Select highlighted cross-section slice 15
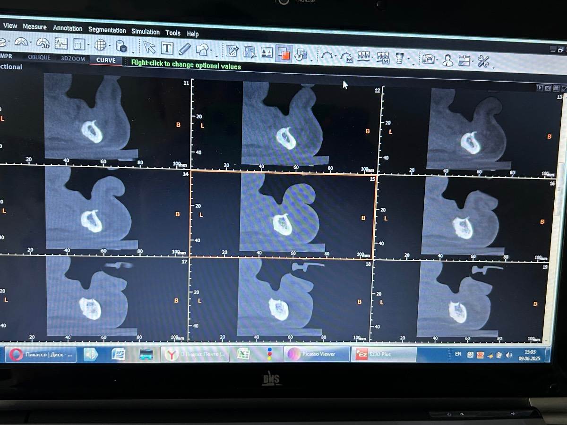The height and width of the screenshot is (425, 567). tap(283, 215)
